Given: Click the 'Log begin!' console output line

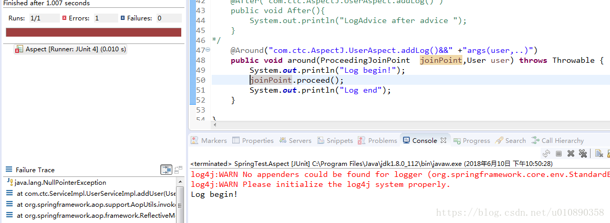Looking at the screenshot, I should [x=214, y=194].
